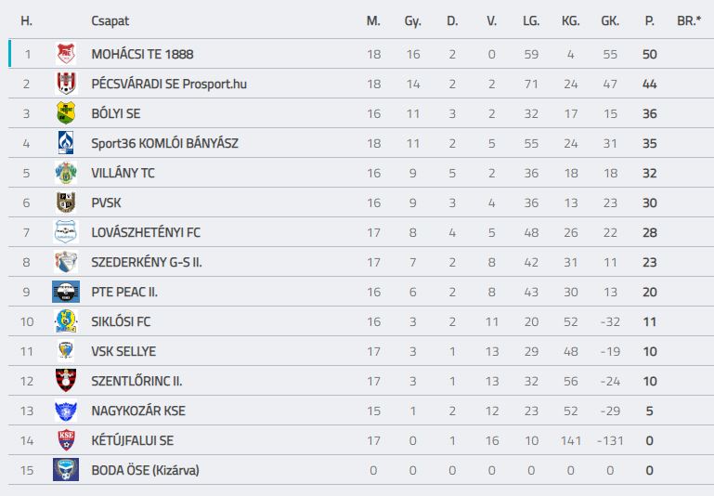This screenshot has height=496, width=714.
Task: Click the BR.* column header
Action: (689, 21)
